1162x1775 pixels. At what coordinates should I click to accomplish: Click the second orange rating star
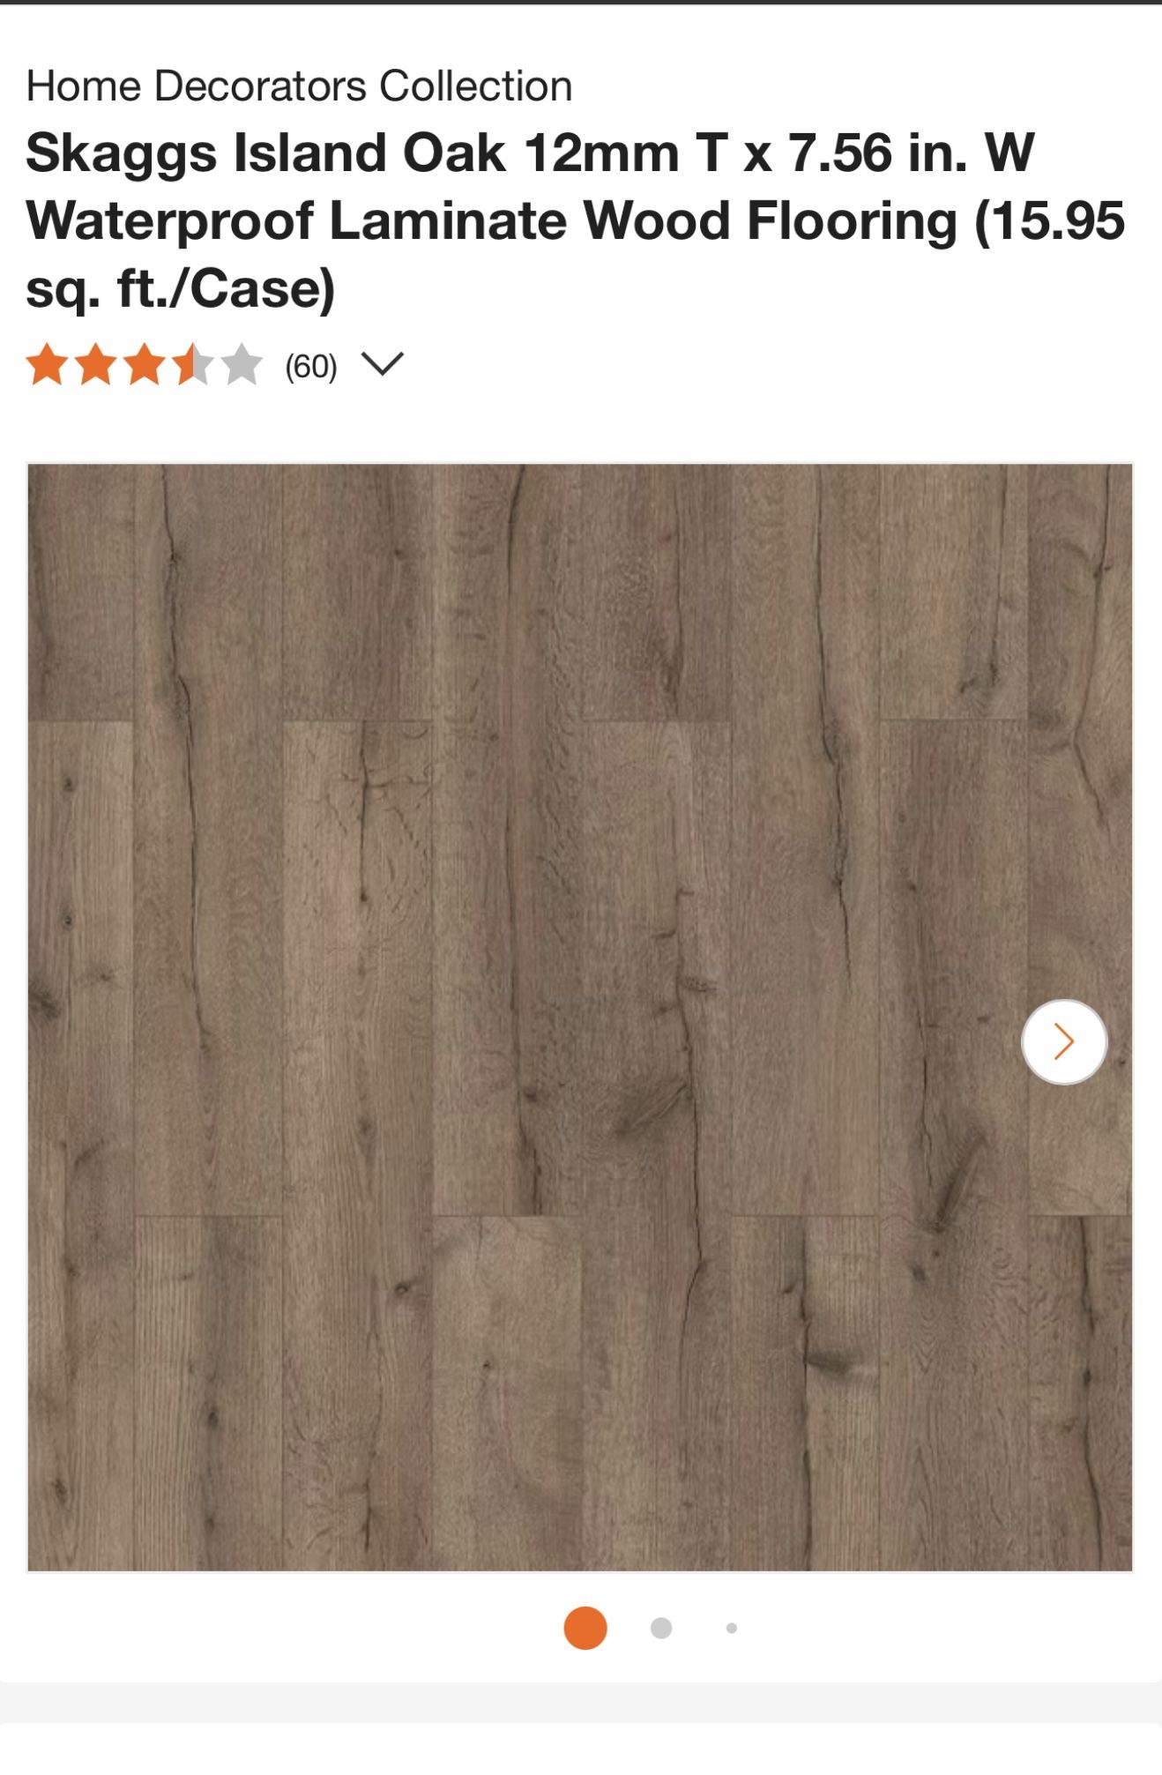click(96, 365)
